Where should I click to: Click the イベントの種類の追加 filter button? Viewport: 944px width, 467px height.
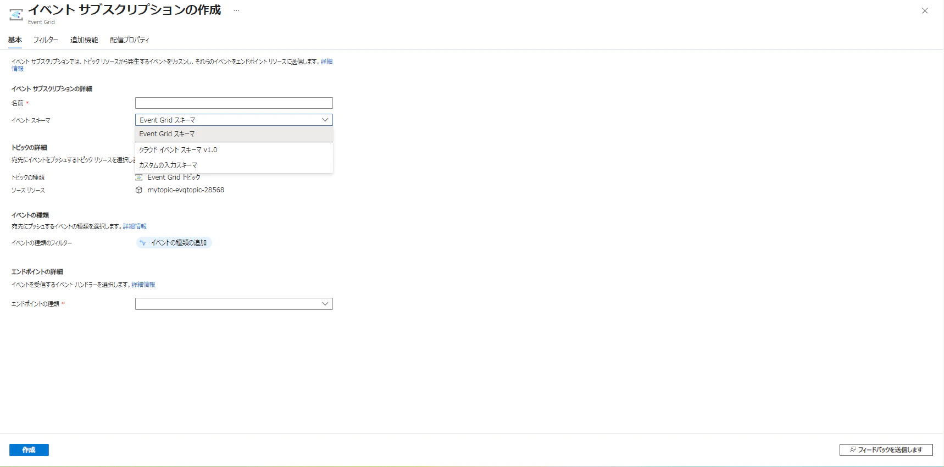(174, 243)
